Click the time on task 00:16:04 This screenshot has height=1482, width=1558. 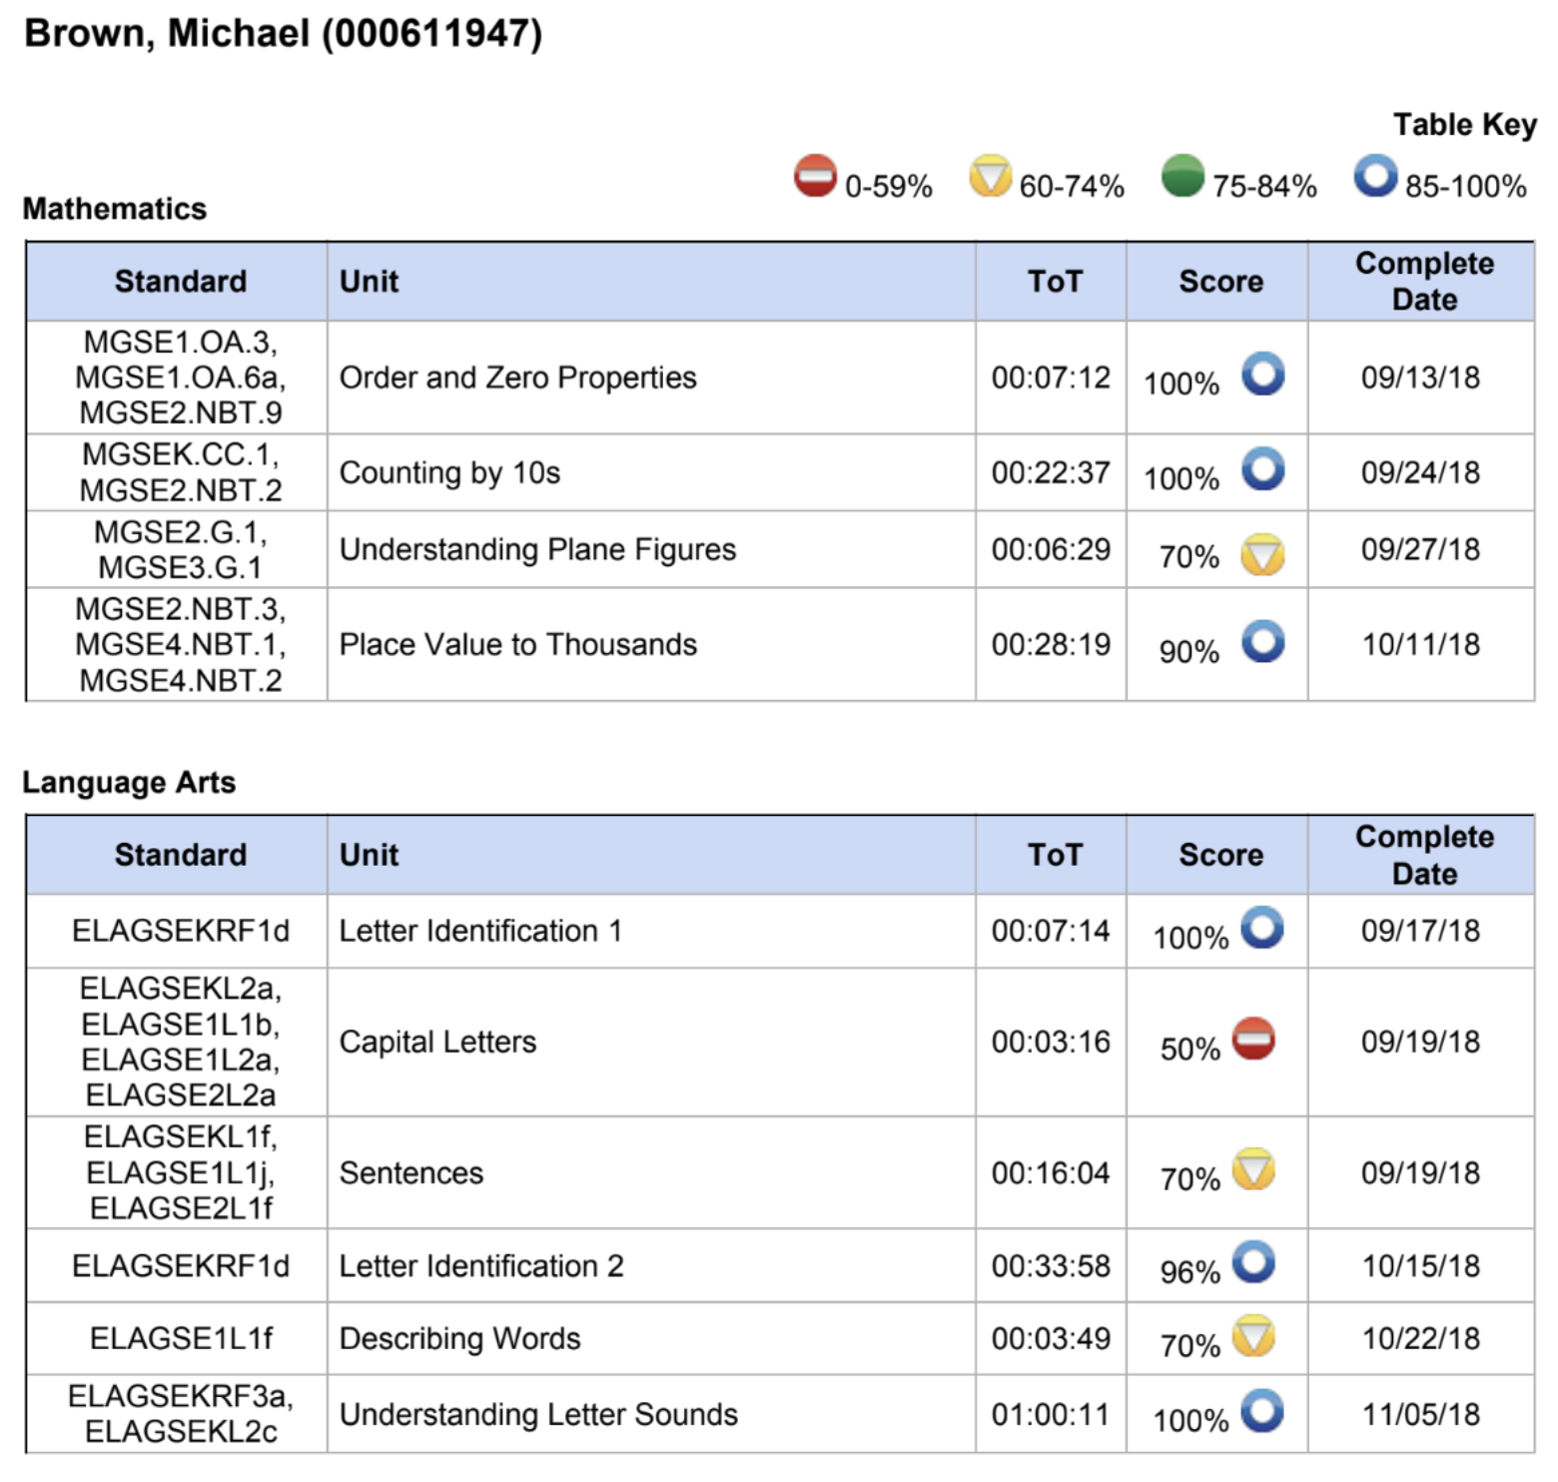click(x=1051, y=1172)
